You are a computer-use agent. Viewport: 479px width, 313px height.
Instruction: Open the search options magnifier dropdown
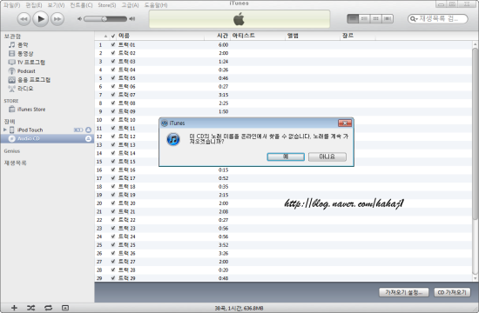tap(414, 19)
